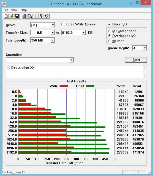153x176 pixels.
Task: Click the 4096.0 transfer size row label
Action: [12, 148]
